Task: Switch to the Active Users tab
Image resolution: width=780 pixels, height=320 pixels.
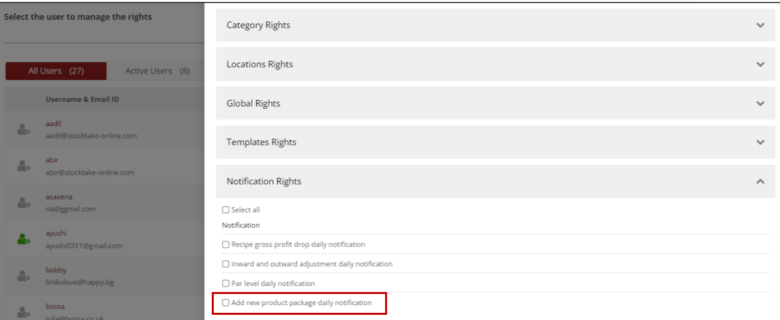Action: (156, 71)
